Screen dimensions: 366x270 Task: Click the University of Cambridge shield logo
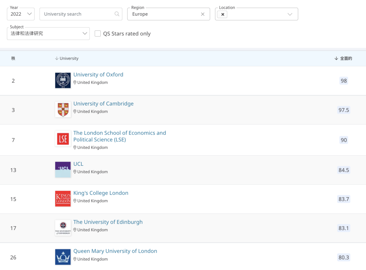click(x=63, y=110)
